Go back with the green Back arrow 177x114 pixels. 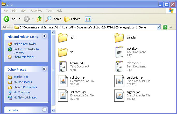6,19
